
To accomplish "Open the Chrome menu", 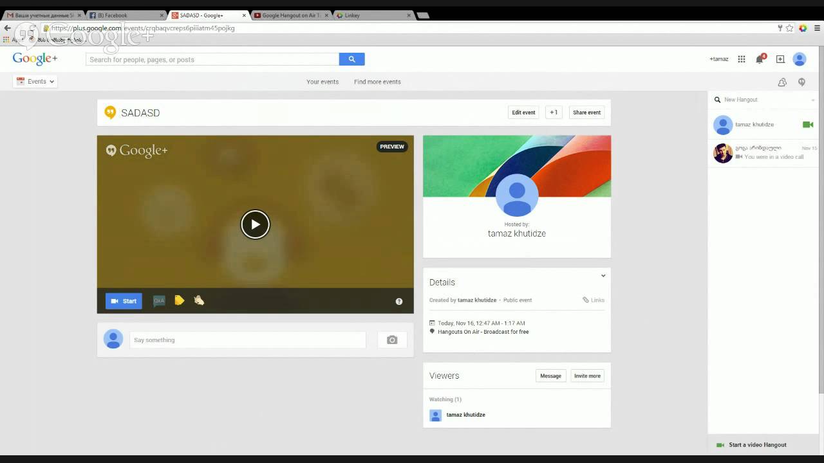I will pyautogui.click(x=818, y=28).
